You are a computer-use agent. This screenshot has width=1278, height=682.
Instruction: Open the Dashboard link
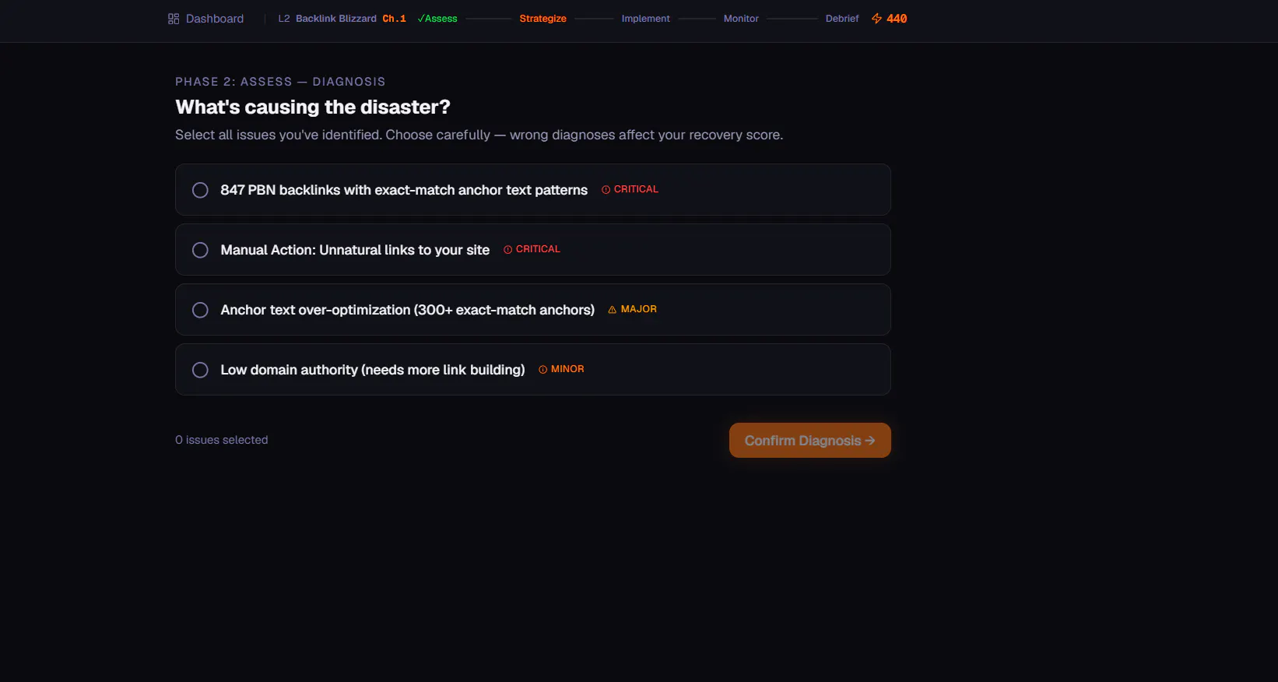coord(205,19)
